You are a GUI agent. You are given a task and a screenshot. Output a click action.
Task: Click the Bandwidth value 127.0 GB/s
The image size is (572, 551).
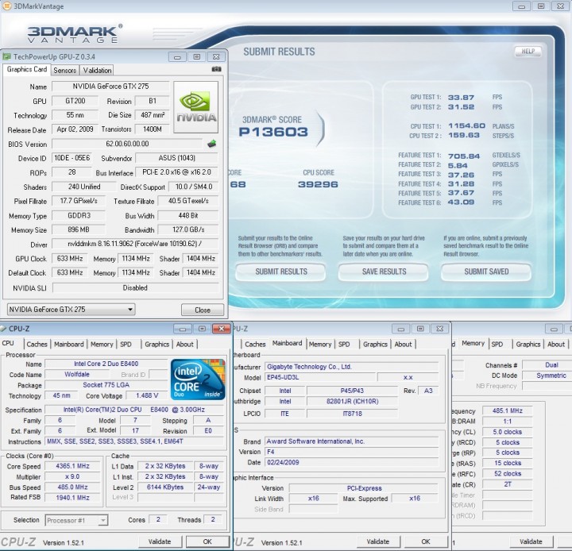[188, 229]
